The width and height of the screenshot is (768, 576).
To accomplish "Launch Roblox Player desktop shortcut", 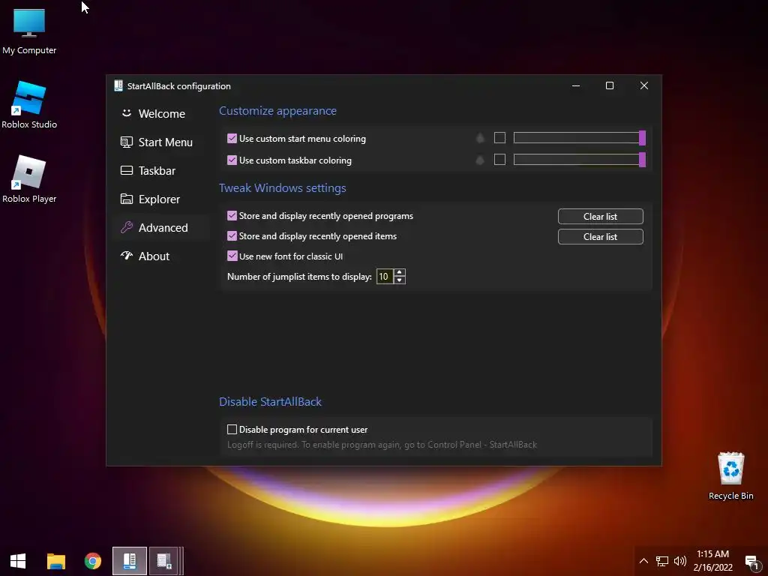I will [x=29, y=178].
